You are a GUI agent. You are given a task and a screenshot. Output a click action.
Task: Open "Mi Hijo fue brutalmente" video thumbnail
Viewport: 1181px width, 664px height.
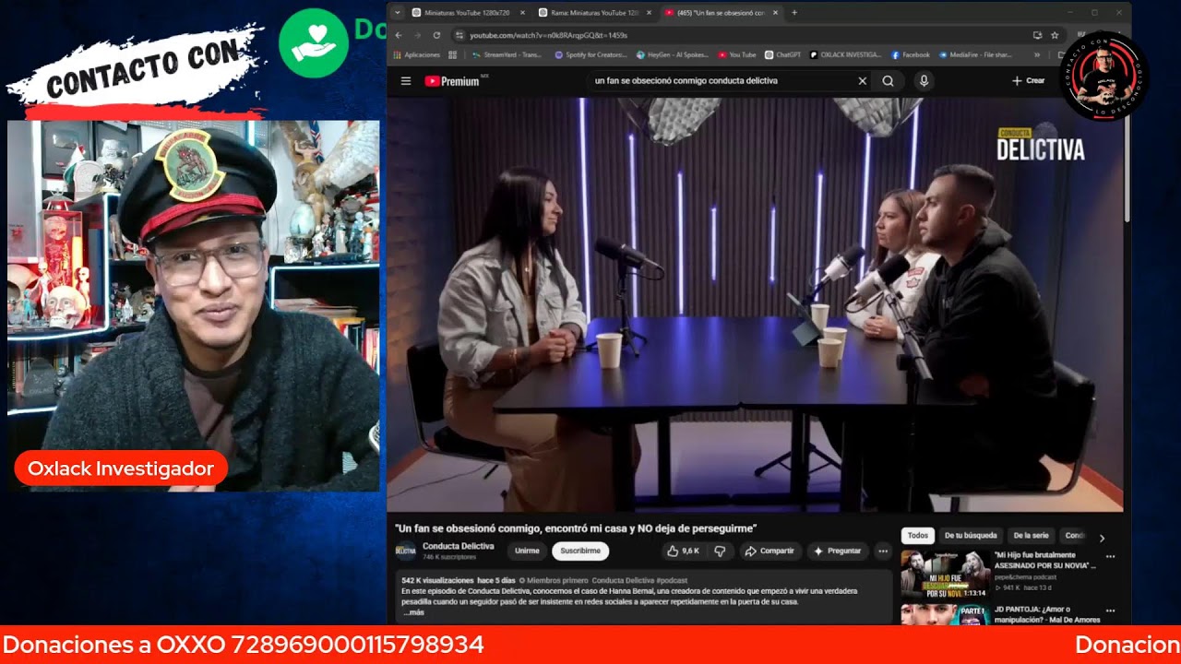tap(946, 575)
